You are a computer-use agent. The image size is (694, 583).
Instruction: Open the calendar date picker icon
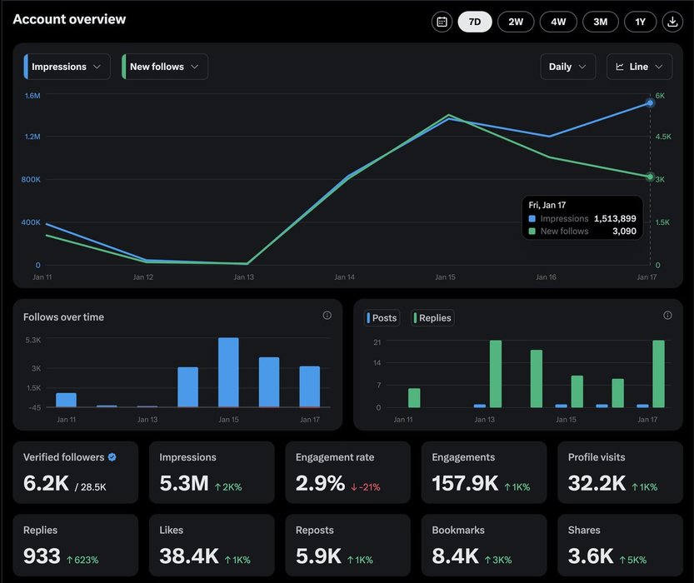coord(442,22)
